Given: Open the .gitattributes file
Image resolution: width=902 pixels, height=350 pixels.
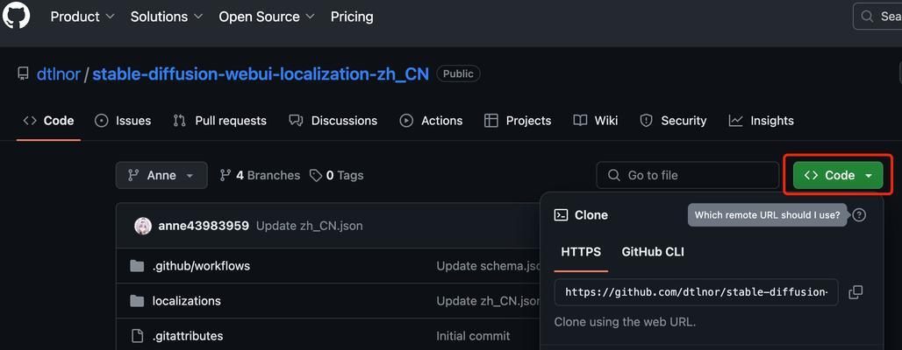Looking at the screenshot, I should pos(188,336).
